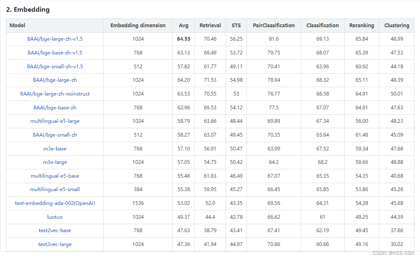Select Reranking value 65.84

pyautogui.click(x=362, y=39)
